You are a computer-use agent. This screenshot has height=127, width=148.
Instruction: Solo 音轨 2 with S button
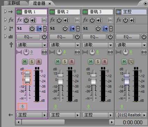65,62
